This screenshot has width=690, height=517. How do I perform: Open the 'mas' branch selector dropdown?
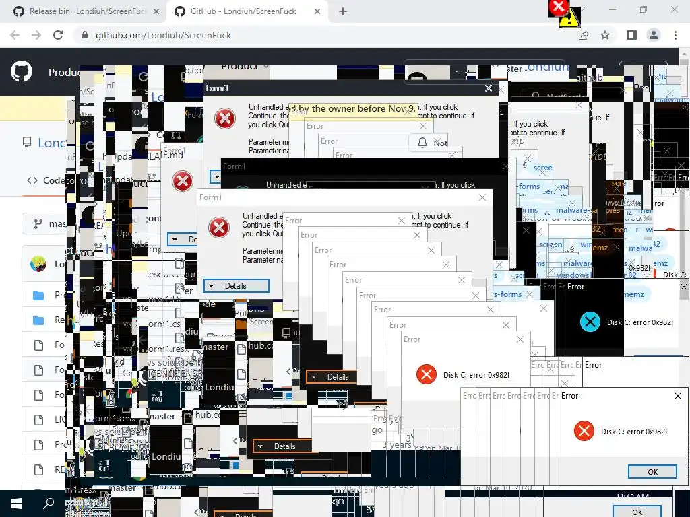tap(44, 223)
